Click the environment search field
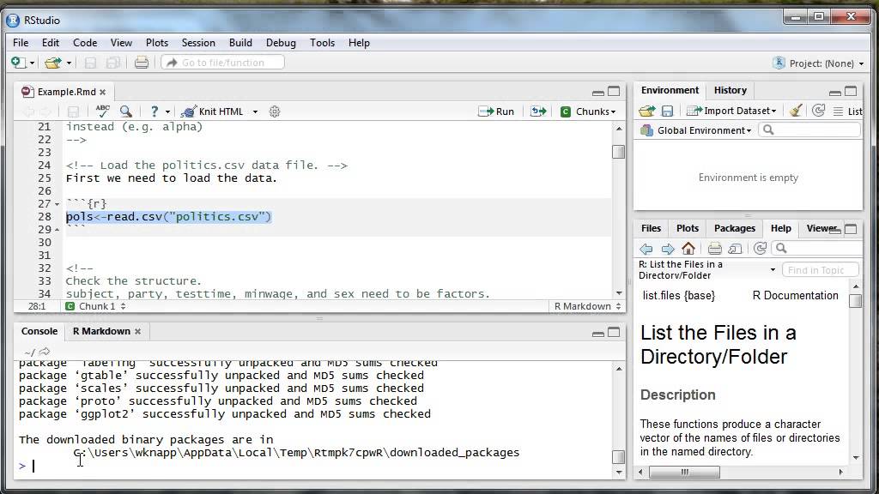 809,130
